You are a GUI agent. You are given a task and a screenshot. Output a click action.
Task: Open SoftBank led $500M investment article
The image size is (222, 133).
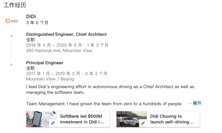point(82,119)
